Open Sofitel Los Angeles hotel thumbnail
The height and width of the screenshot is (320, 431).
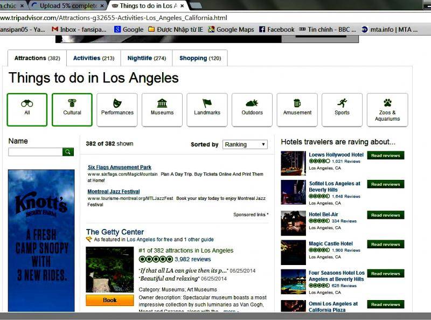293,192
